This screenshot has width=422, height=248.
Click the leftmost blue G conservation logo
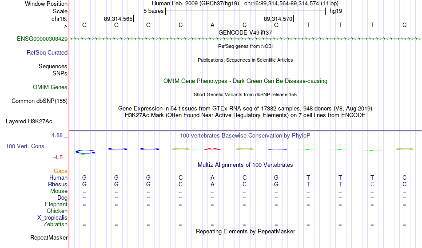click(x=85, y=152)
